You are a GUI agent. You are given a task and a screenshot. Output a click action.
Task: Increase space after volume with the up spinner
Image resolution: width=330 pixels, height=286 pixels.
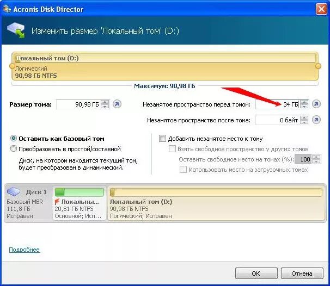304,117
